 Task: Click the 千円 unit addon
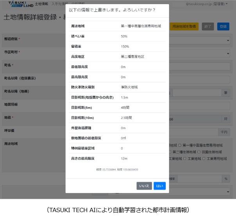(x=224, y=132)
